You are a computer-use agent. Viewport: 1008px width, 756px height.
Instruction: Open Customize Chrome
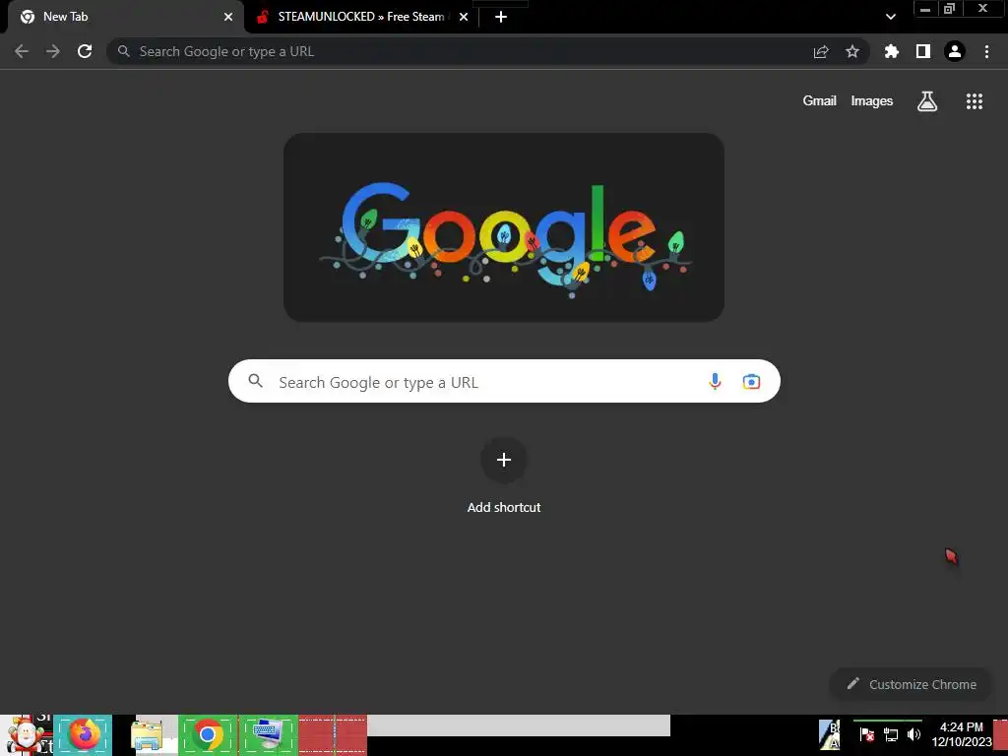[911, 684]
